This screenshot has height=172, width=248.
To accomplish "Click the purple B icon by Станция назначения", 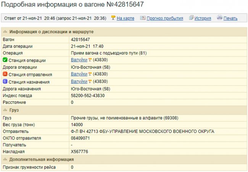I will (x=5, y=82).
